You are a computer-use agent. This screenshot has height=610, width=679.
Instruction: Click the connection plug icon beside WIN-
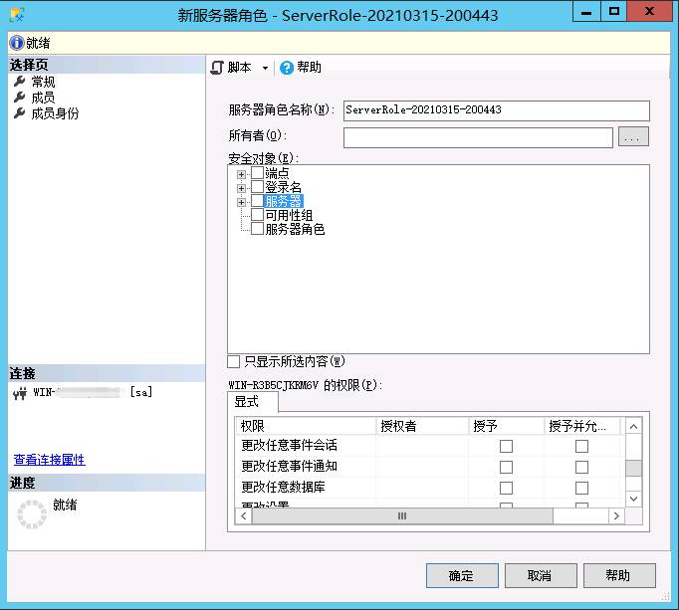pos(20,393)
